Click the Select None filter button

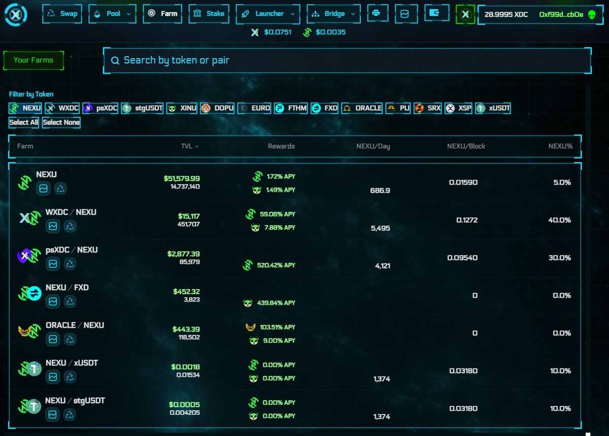pos(61,122)
